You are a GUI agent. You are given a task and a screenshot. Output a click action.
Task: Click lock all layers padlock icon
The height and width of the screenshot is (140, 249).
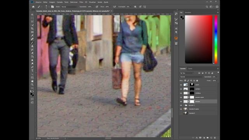197,80
